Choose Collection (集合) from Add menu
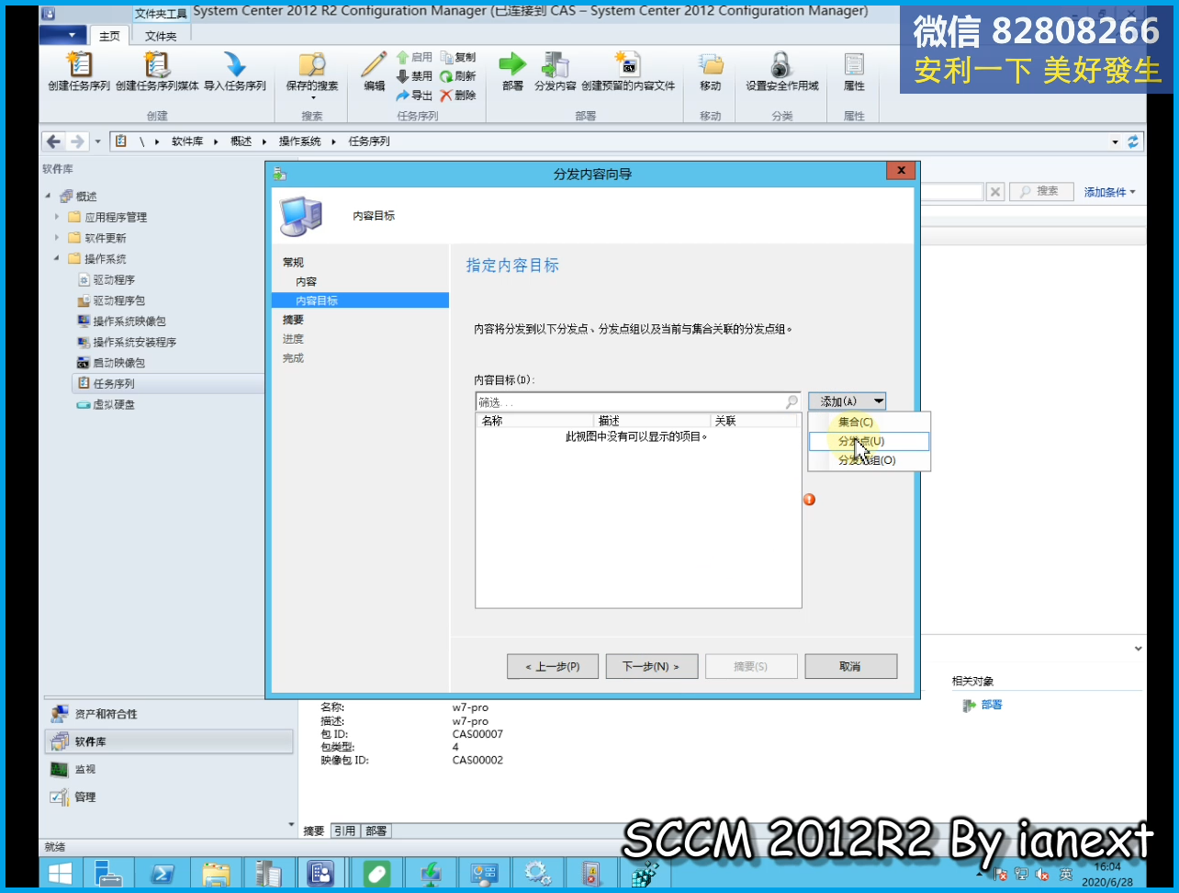Image resolution: width=1179 pixels, height=893 pixels. 869,422
